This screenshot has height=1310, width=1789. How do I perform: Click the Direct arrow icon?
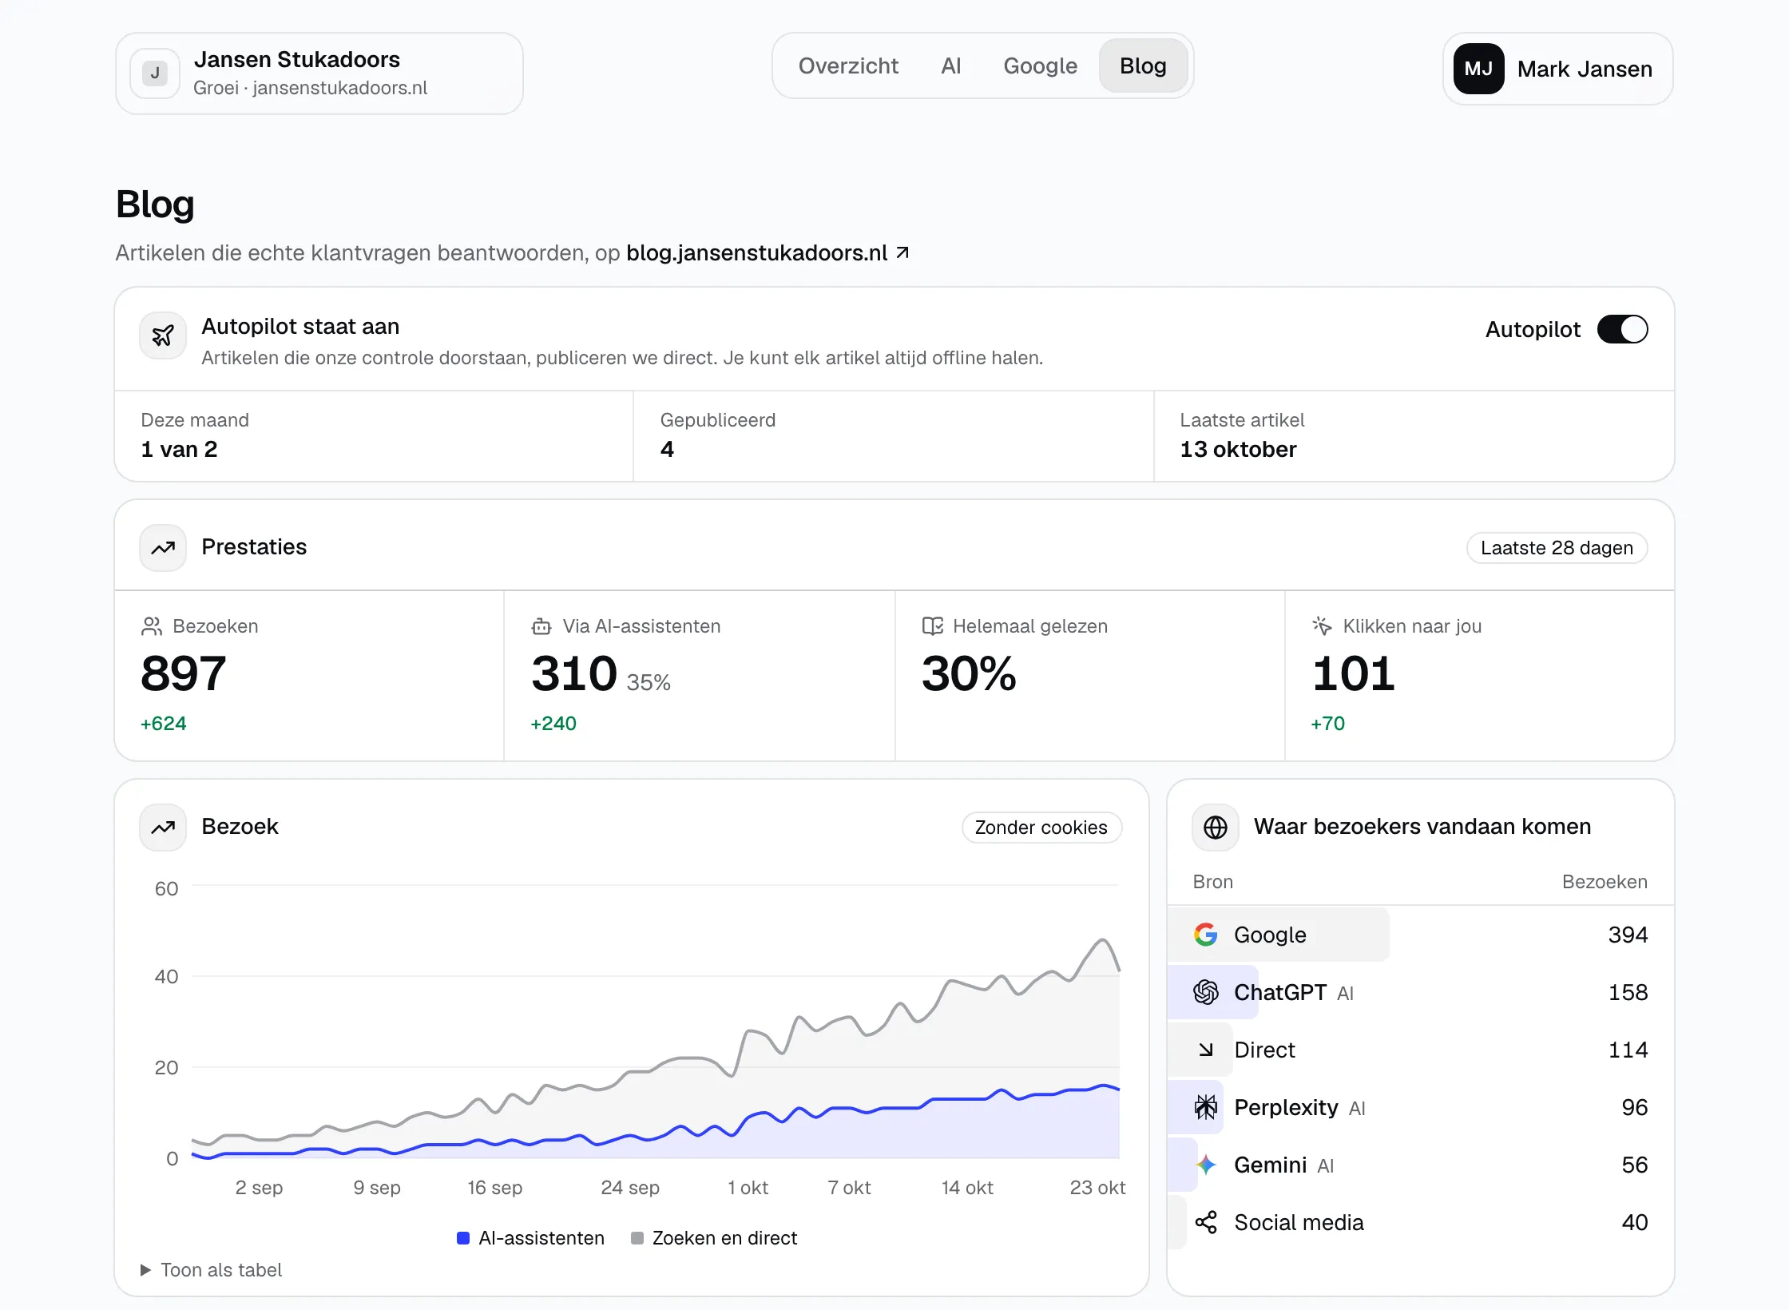1206,1050
